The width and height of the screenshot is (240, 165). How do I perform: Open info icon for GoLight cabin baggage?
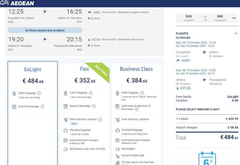click(39, 93)
